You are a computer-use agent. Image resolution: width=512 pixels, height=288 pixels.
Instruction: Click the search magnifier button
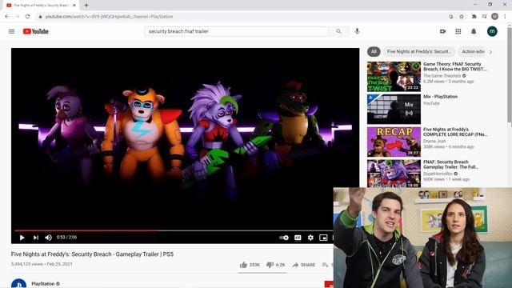coord(338,31)
